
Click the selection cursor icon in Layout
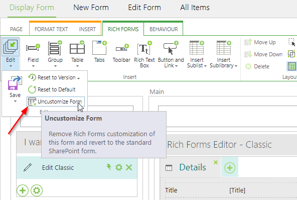tap(291, 42)
